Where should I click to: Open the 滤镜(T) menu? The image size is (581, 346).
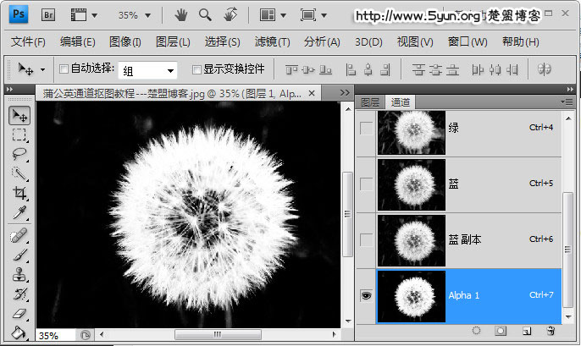[x=272, y=42]
